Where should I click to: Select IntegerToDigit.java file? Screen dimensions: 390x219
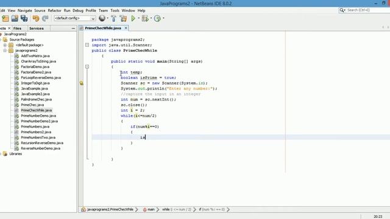click(35, 83)
